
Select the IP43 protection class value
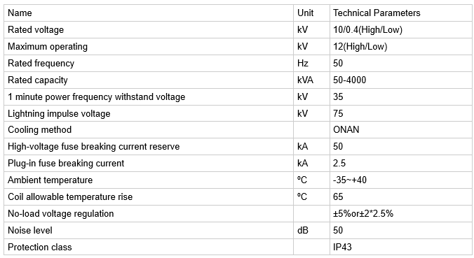[342, 247]
